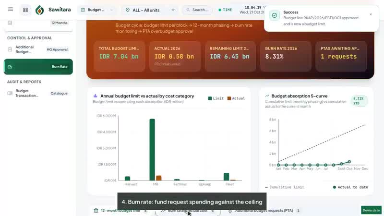
Task: Click the Cumulative limit legend label
Action: point(287,187)
